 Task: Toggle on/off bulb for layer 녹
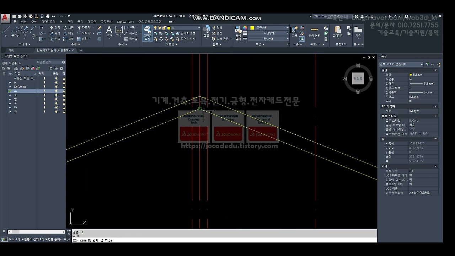(44, 95)
